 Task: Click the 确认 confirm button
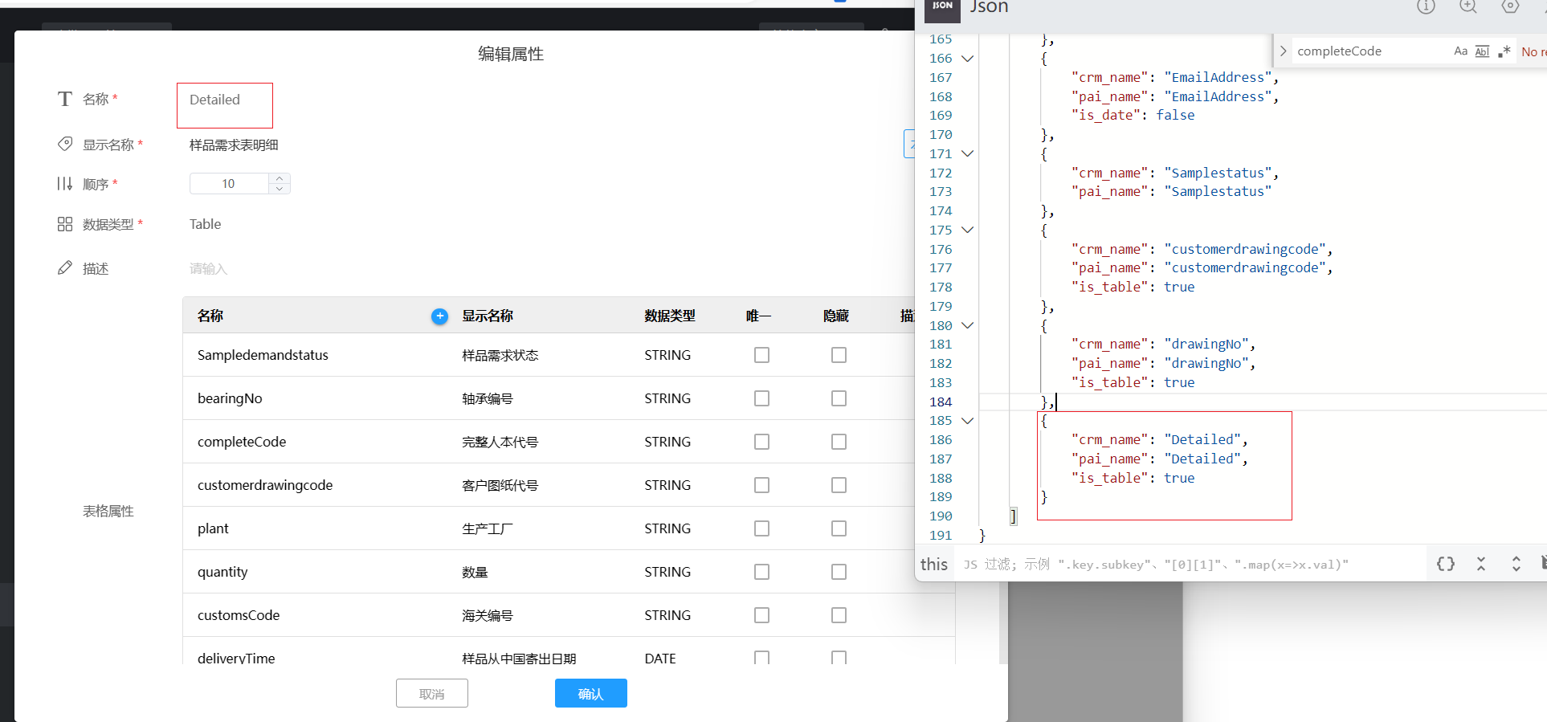point(590,693)
